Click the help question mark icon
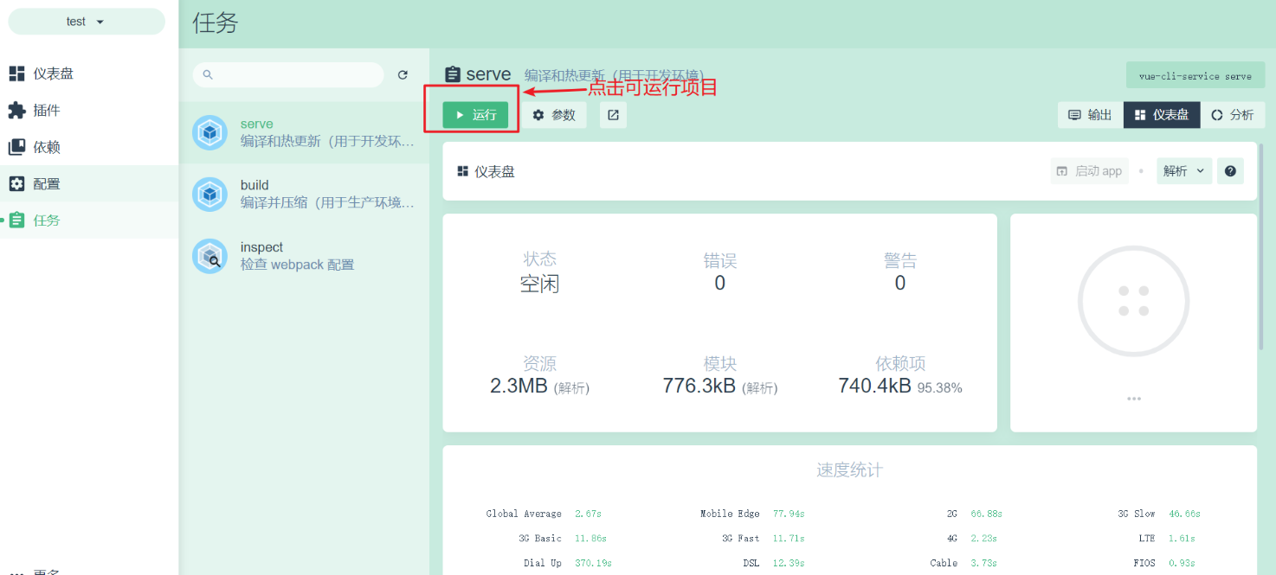This screenshot has height=575, width=1276. point(1230,170)
